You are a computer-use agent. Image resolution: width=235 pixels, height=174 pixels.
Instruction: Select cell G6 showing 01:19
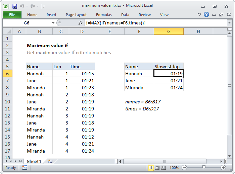[x=169, y=74]
